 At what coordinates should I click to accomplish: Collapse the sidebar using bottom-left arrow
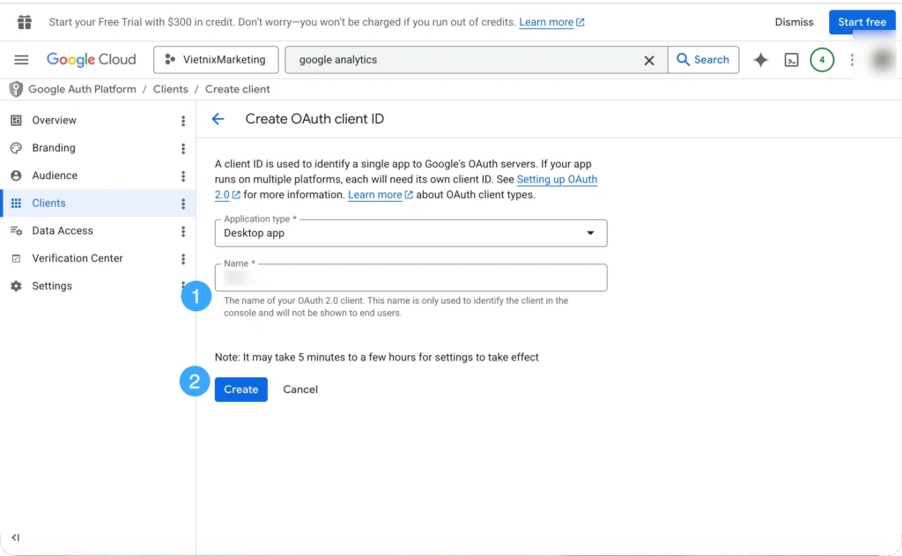point(16,537)
